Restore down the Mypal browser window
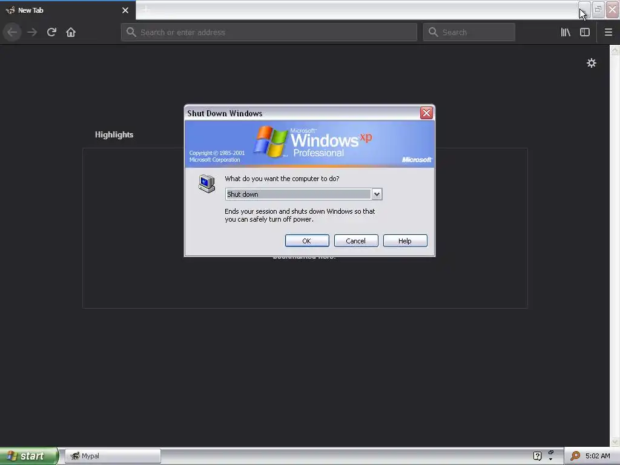This screenshot has width=620, height=465. click(598, 9)
